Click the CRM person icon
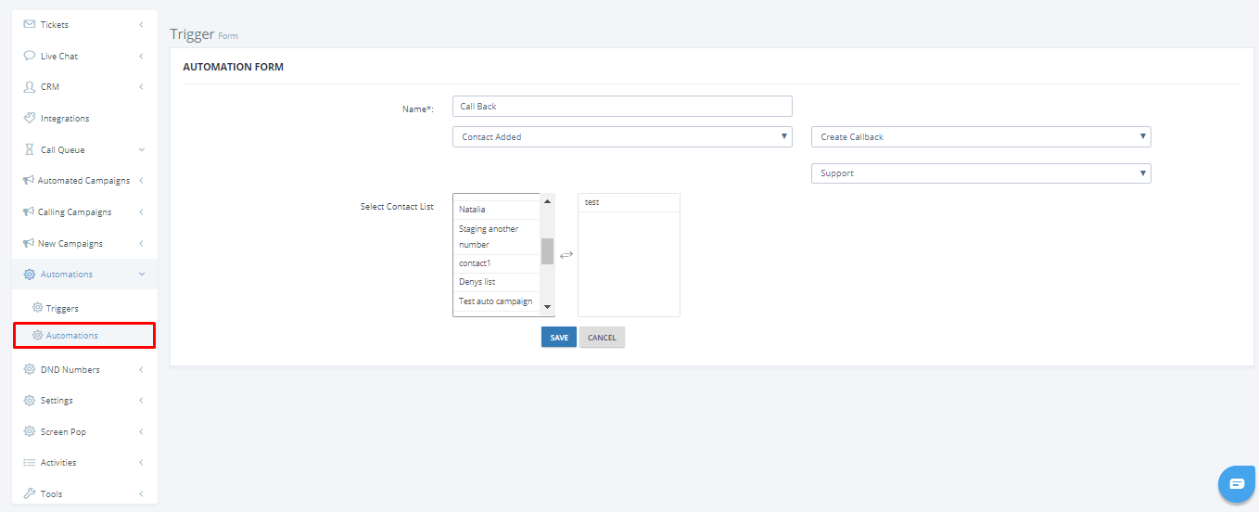Viewport: 1259px width, 512px height. pyautogui.click(x=30, y=86)
